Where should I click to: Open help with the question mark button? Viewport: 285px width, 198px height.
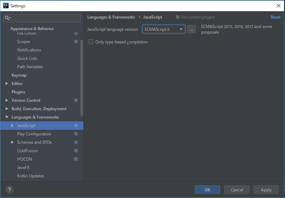click(x=9, y=190)
